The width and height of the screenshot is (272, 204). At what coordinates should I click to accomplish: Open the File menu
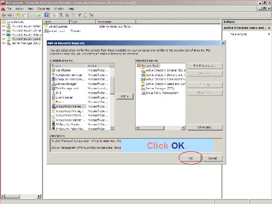coord(9,8)
